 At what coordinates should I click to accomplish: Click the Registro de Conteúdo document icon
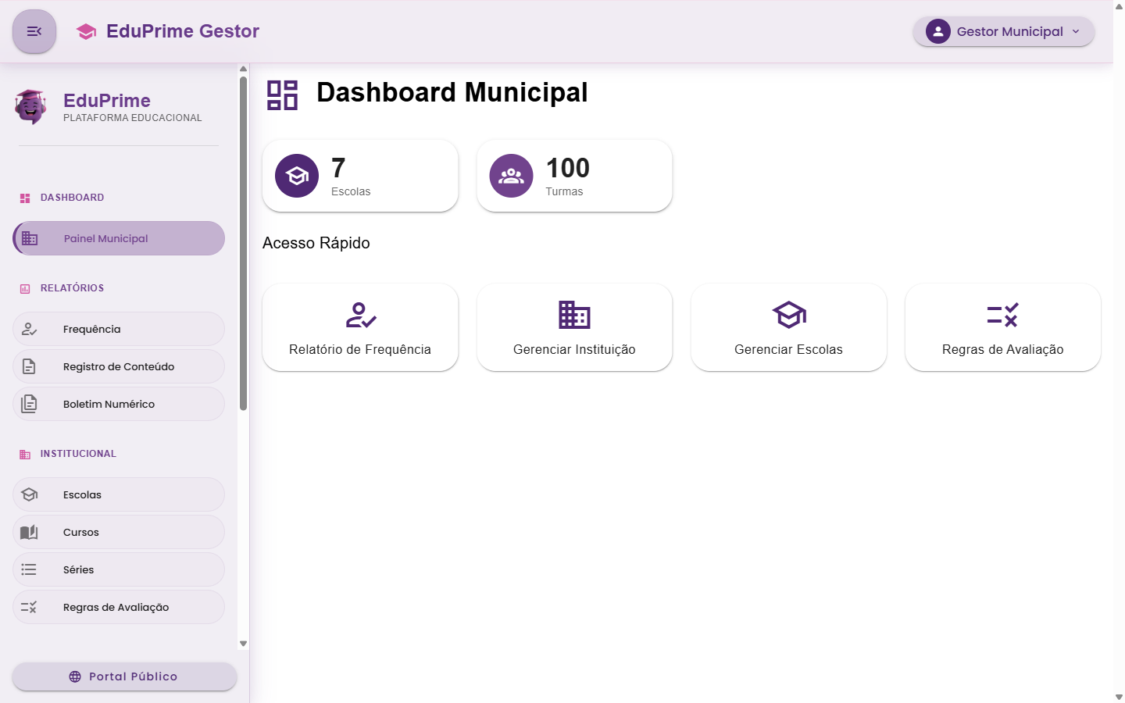click(x=30, y=366)
